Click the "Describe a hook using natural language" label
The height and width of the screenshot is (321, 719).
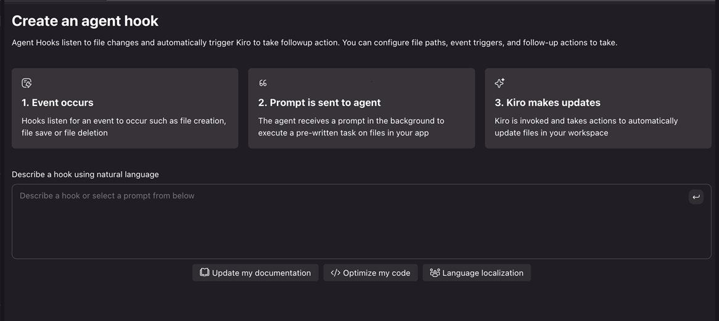tap(85, 174)
